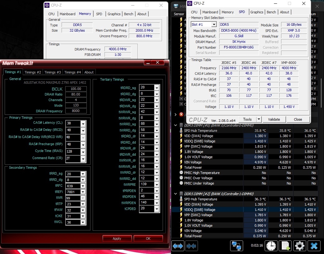Click the blue X close sensors icon
Viewport: 324px width, 254px height.
[x=314, y=245]
